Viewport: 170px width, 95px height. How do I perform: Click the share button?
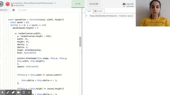[93, 4]
